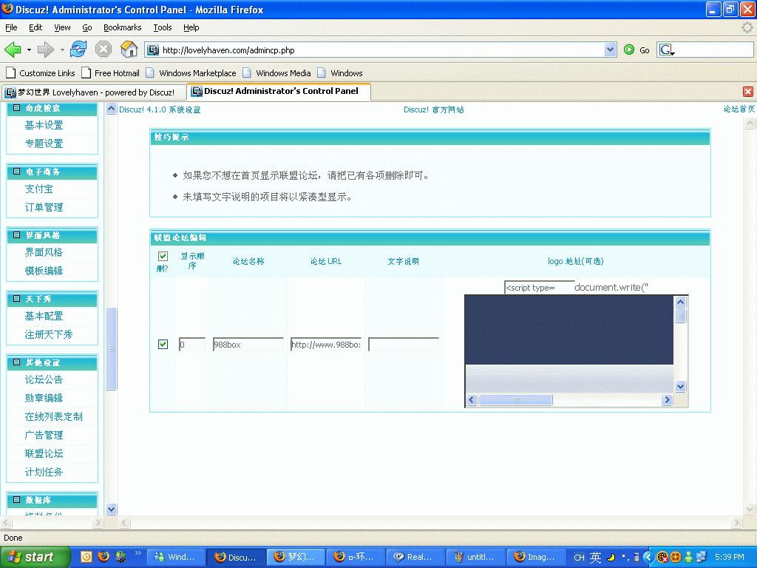The image size is (757, 568).
Task: Click the Reload page icon
Action: tap(78, 50)
